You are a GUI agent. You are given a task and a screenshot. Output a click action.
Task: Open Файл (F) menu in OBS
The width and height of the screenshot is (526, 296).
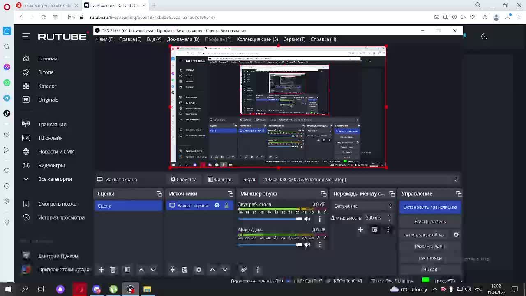(x=105, y=39)
